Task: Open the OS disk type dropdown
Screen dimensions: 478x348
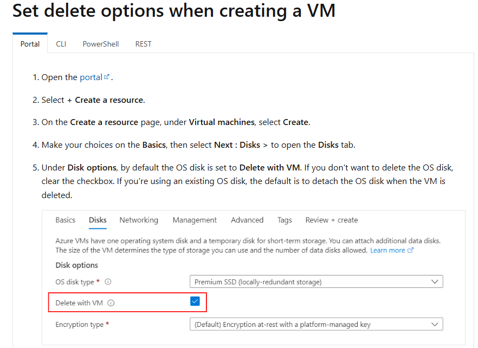Action: click(316, 281)
